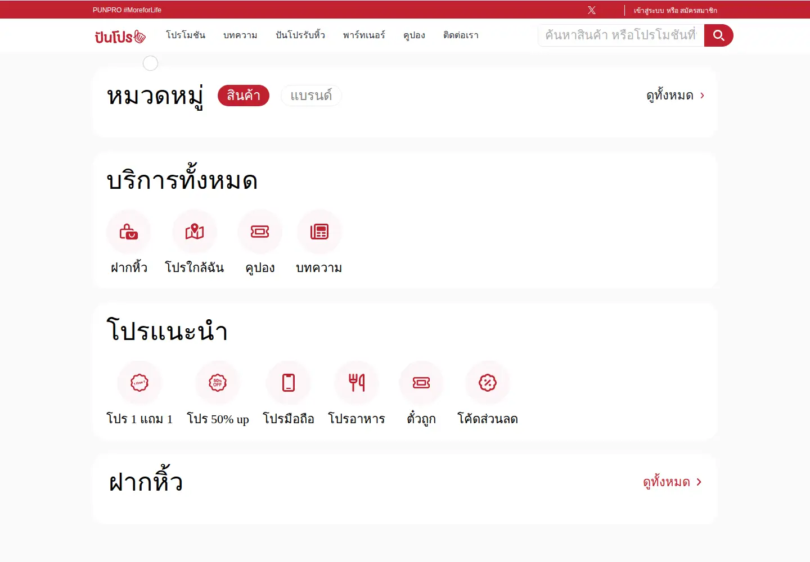This screenshot has height=562, width=810.
Task: Select the โปร 50% up badge icon
Action: click(x=218, y=383)
